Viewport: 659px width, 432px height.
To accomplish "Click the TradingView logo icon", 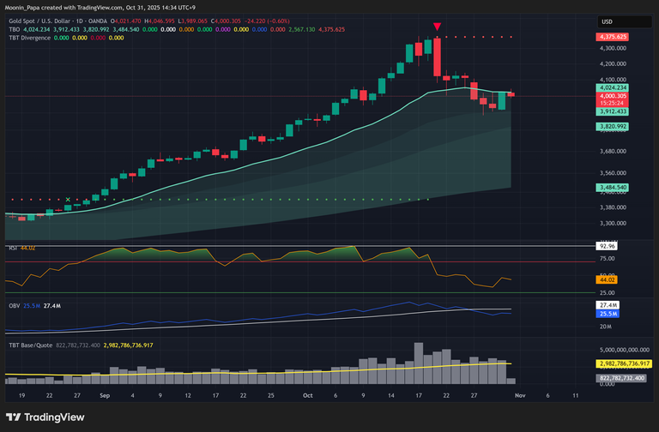I will click(x=15, y=417).
